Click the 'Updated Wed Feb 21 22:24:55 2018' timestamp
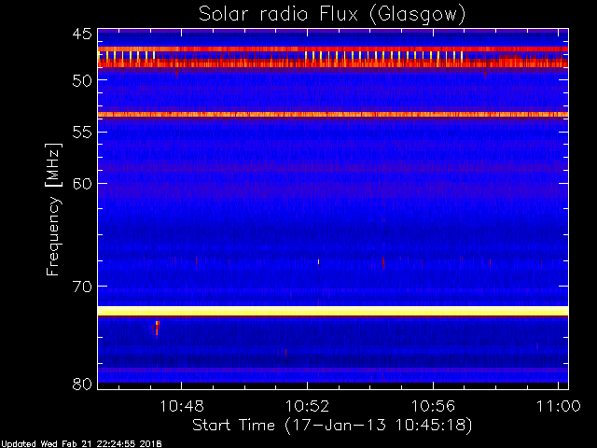This screenshot has width=597, height=448. (x=81, y=444)
